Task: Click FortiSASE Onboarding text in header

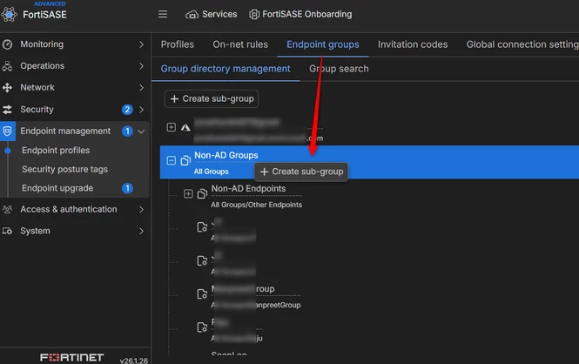Action: pos(306,14)
